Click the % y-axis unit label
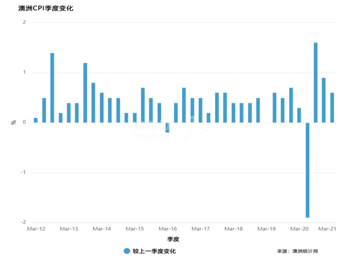The height and width of the screenshot is (258, 343). coord(13,122)
